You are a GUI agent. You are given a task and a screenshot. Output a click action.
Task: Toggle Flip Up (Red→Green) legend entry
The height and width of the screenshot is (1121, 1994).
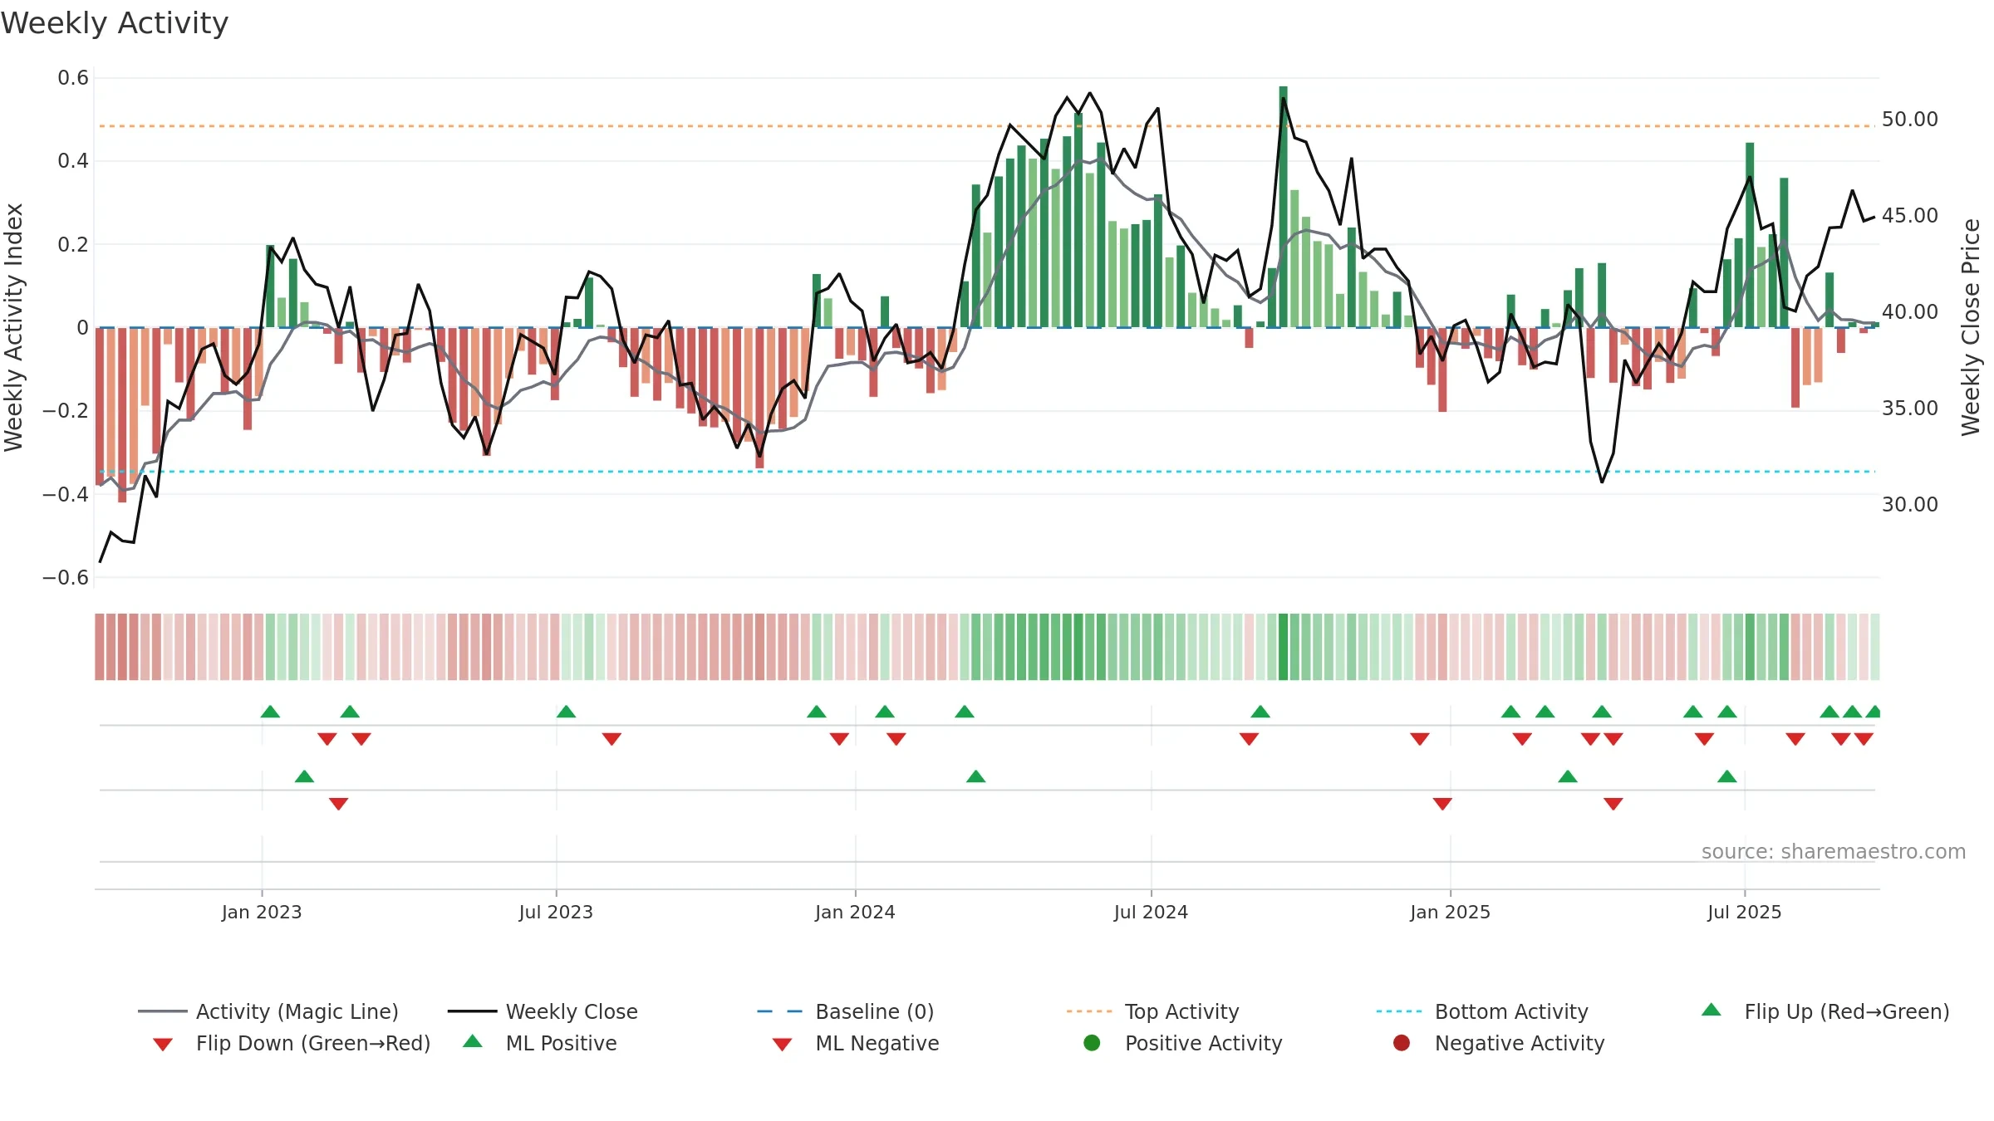(1825, 1011)
